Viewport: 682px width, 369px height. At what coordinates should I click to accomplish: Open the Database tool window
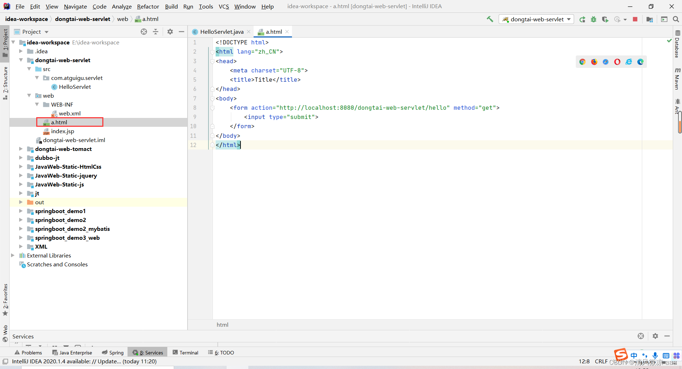677,44
